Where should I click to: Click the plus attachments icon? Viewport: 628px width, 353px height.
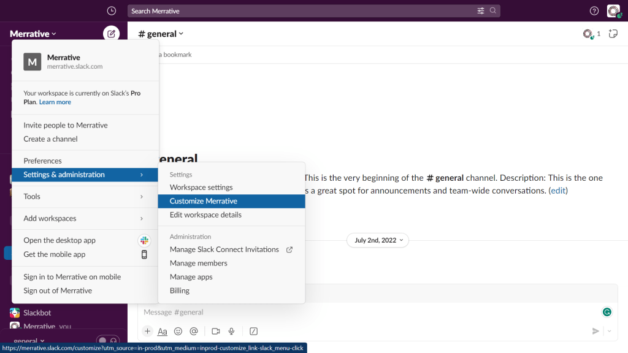click(147, 331)
